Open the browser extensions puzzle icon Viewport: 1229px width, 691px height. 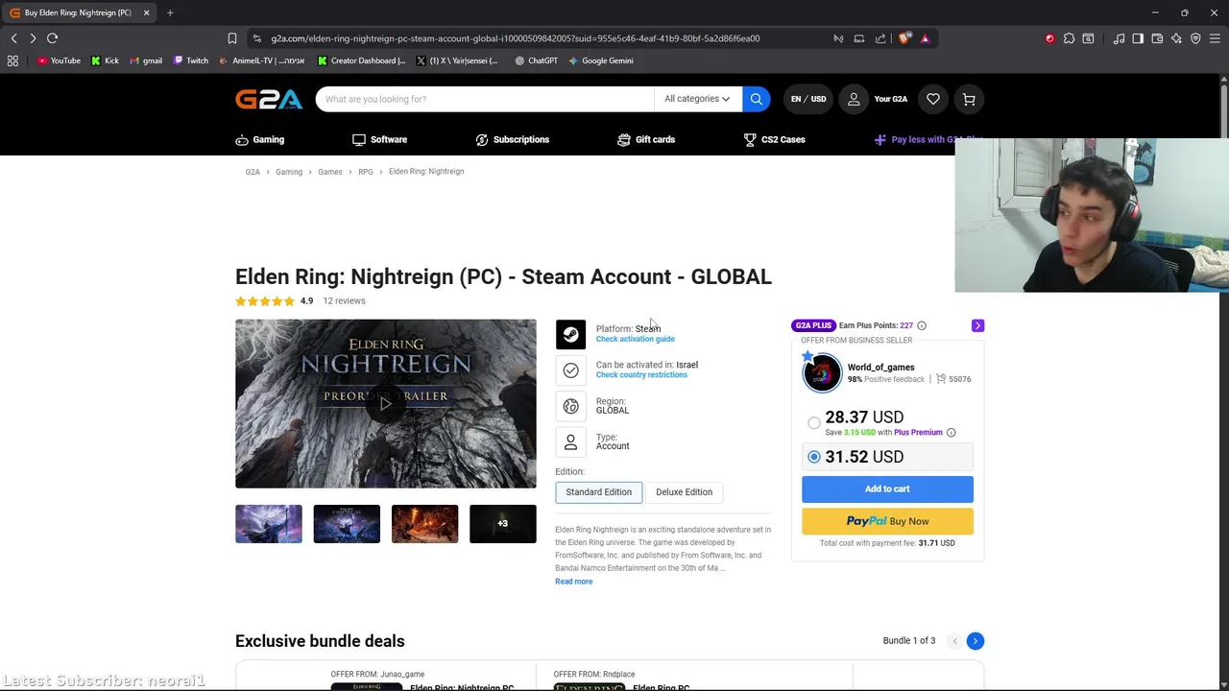pyautogui.click(x=1069, y=38)
